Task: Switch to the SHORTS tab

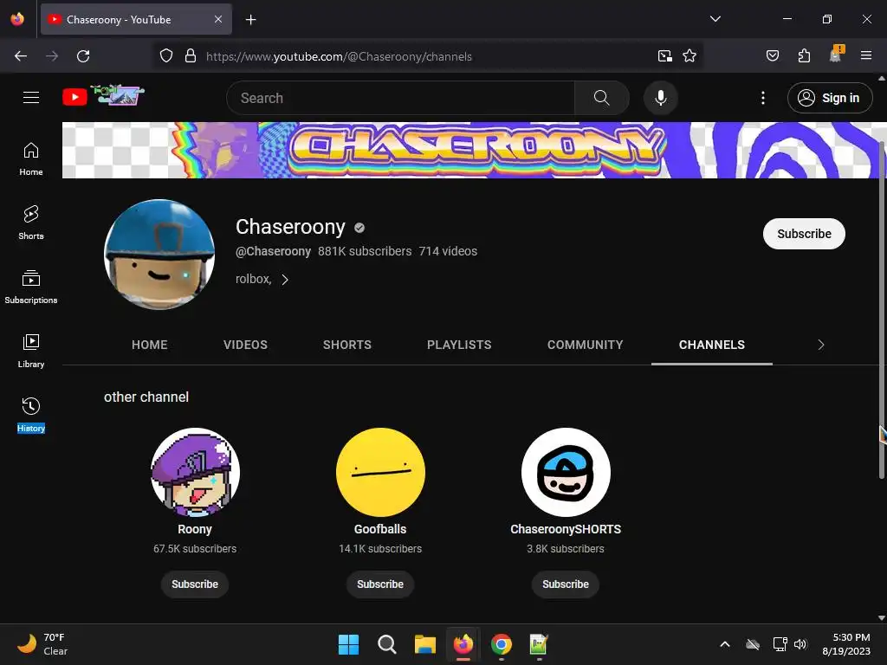Action: [346, 345]
